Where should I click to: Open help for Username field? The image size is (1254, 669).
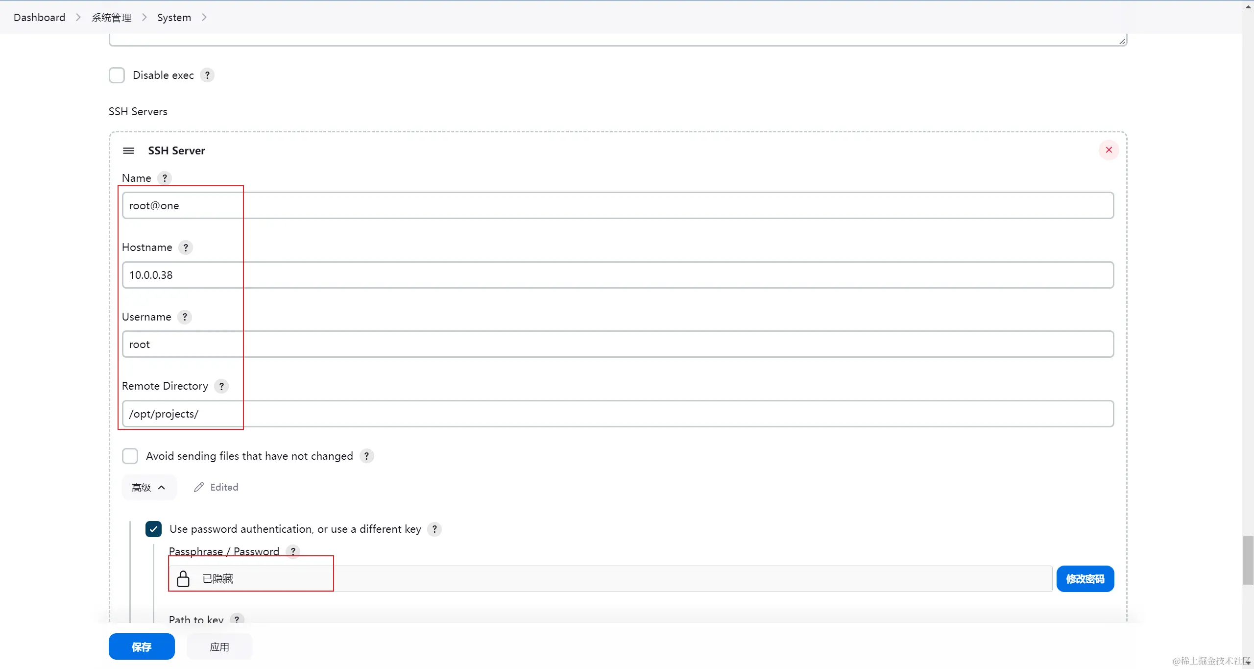coord(185,317)
